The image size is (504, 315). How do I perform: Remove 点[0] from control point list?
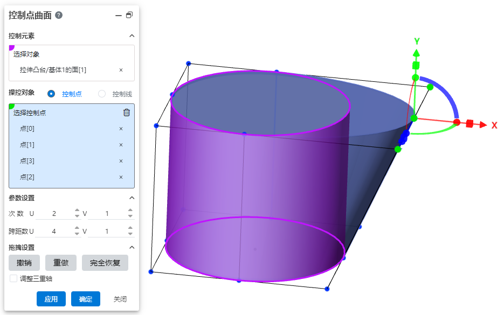point(121,129)
